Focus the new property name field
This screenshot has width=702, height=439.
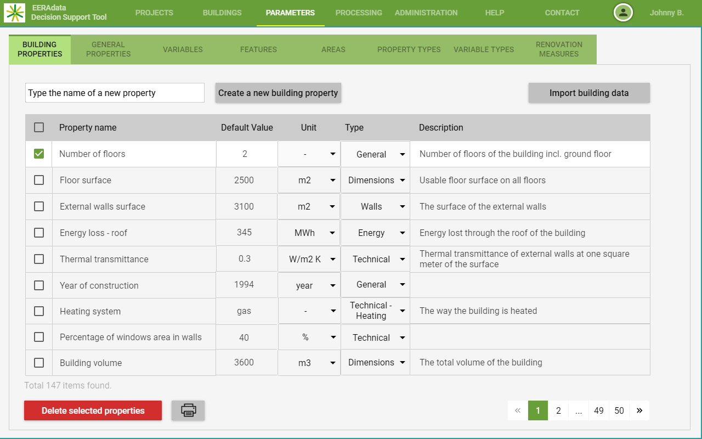(115, 93)
